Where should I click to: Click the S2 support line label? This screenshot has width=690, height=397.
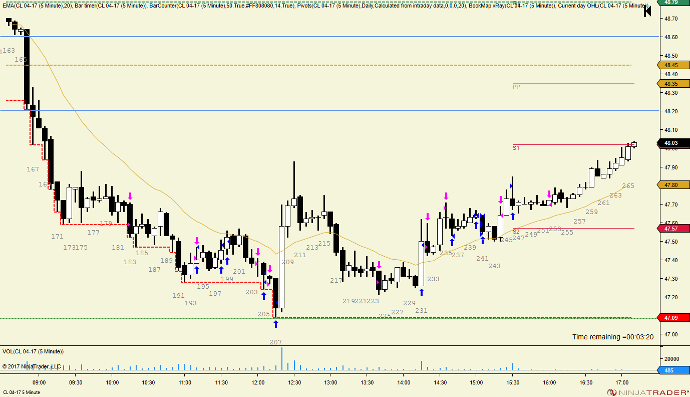click(516, 232)
